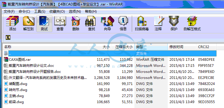Viewport: 224px width, 108px height.
Task: Click size value 78,849
Action: pos(104,96)
